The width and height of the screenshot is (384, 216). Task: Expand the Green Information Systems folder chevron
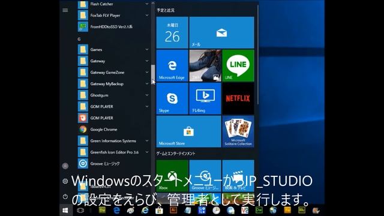(x=146, y=140)
